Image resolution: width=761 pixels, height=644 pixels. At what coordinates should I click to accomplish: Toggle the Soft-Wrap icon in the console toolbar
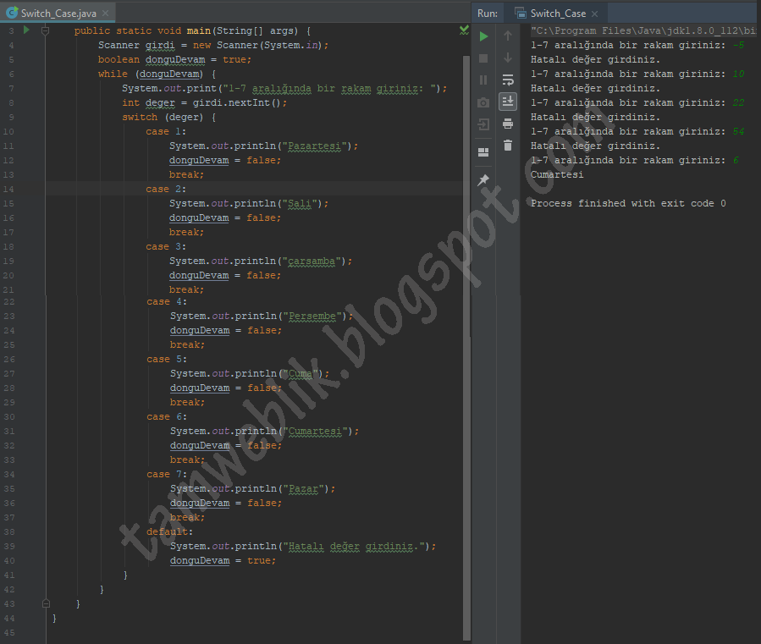508,80
